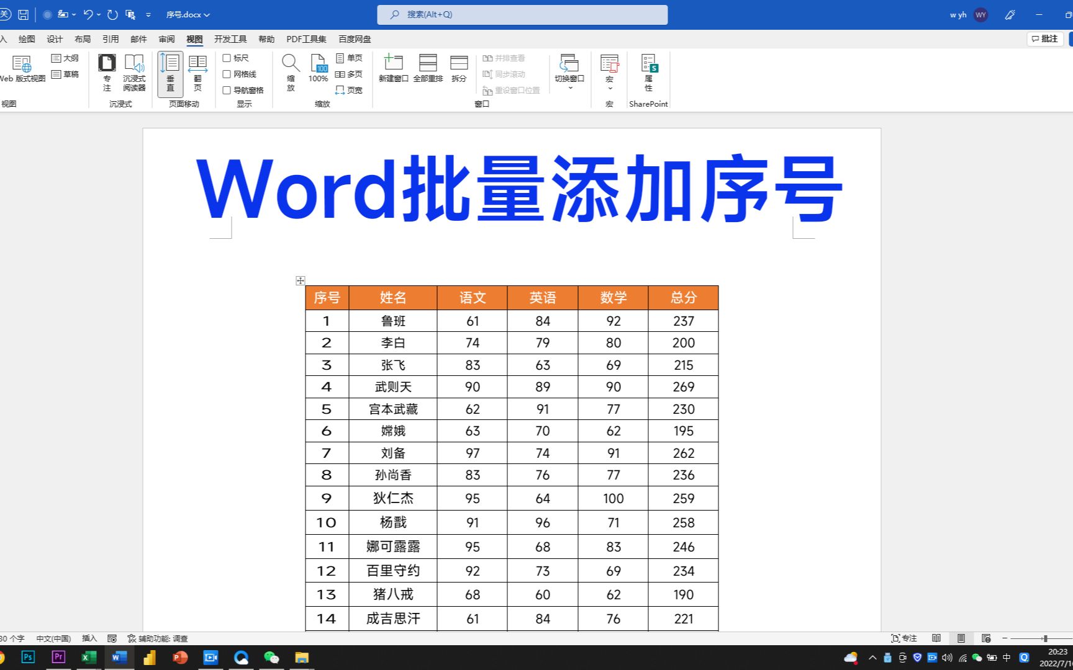Screen dimensions: 1073x670
Task: Click the name cell 武则天
Action: click(393, 387)
